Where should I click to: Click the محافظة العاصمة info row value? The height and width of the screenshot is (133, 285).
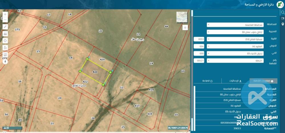point(232,89)
